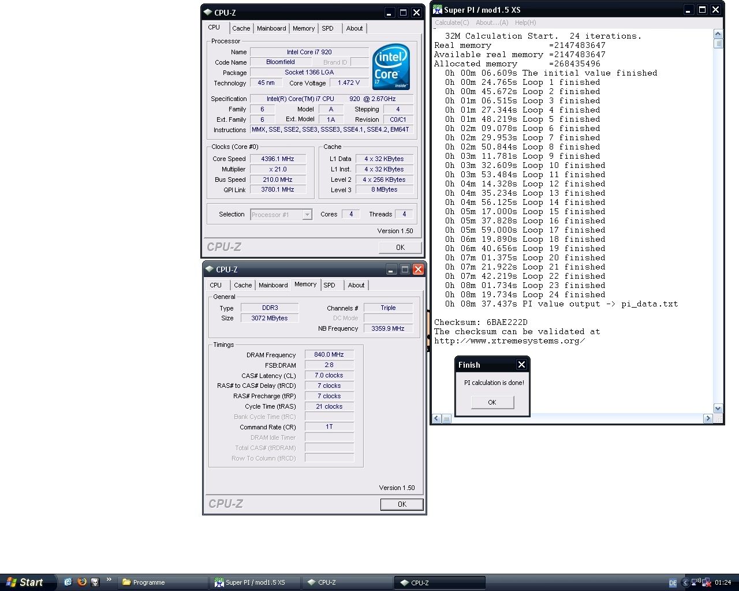
Task: Click Super PI horizontal scrollbar right arrow
Action: [x=708, y=418]
